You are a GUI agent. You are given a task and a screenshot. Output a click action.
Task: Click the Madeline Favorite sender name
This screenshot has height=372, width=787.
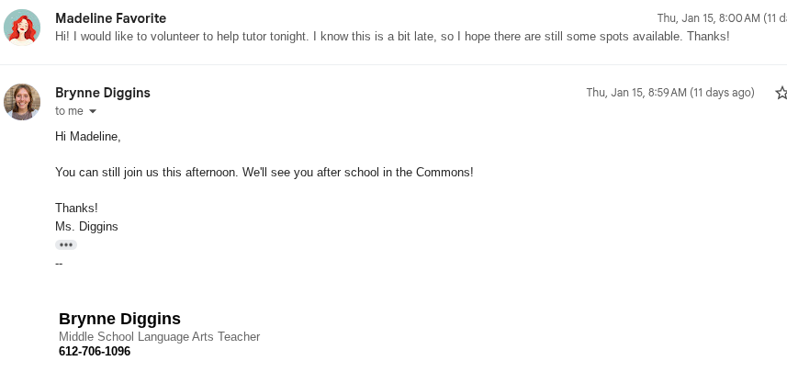[110, 18]
